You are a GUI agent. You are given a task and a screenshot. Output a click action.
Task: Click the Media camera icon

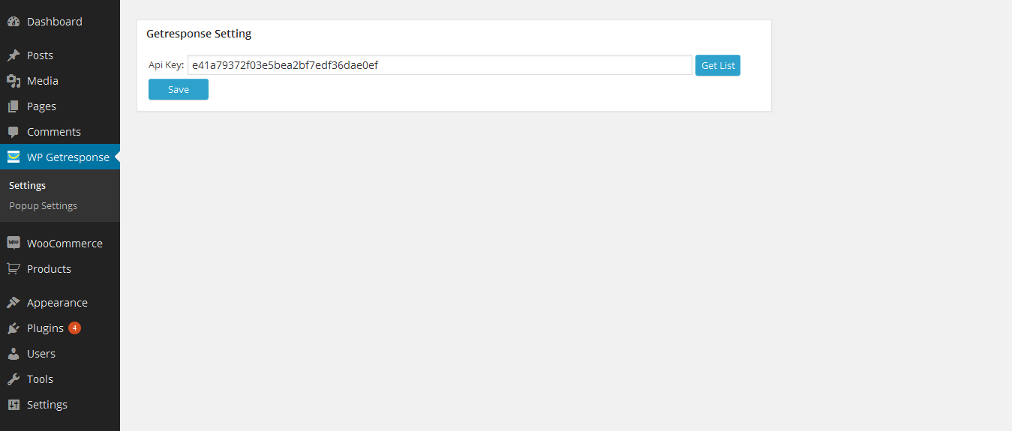tap(14, 81)
